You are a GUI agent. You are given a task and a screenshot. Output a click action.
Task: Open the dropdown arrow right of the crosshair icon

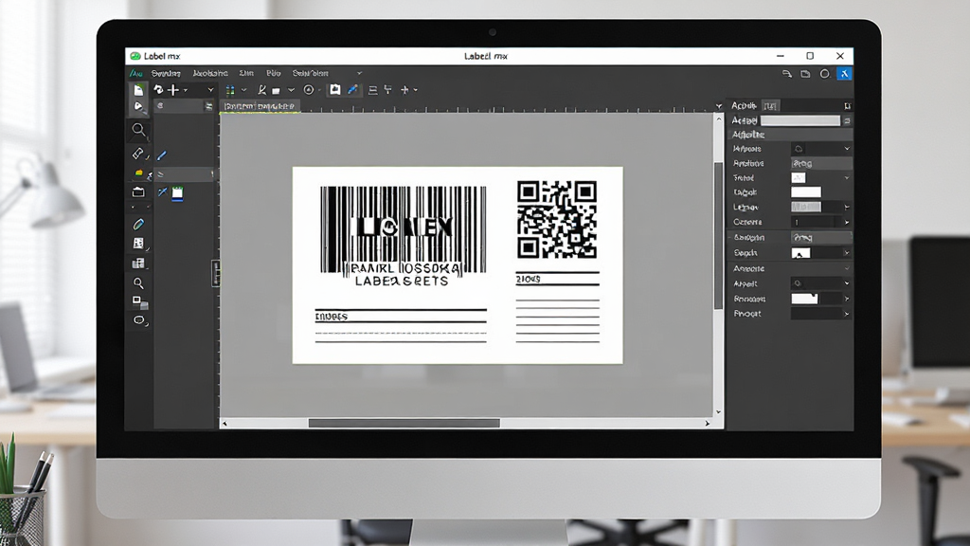point(415,90)
